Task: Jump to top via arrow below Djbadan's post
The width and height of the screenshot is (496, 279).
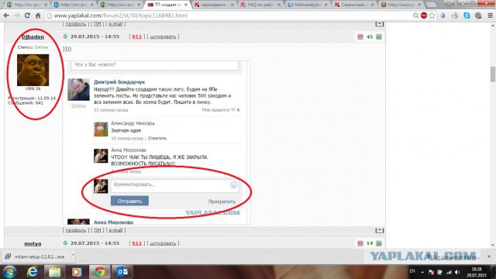Action: pyautogui.click(x=379, y=230)
